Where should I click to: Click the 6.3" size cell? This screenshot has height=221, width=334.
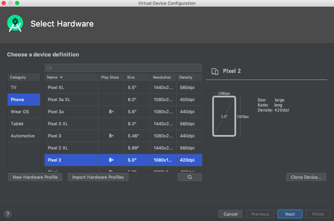tap(137, 124)
